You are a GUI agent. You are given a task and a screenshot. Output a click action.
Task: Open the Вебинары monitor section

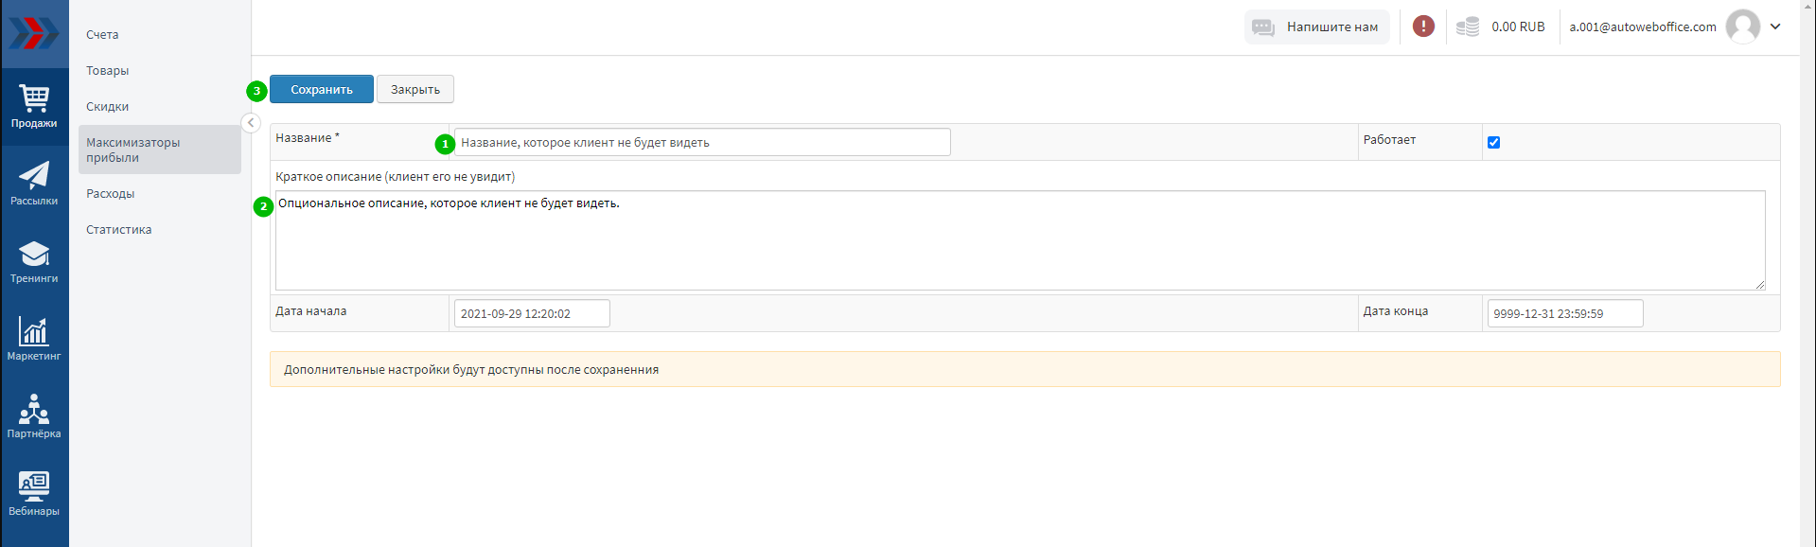tap(34, 494)
